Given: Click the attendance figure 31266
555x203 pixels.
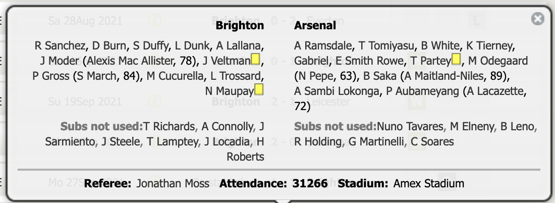Looking at the screenshot, I should click(x=310, y=183).
